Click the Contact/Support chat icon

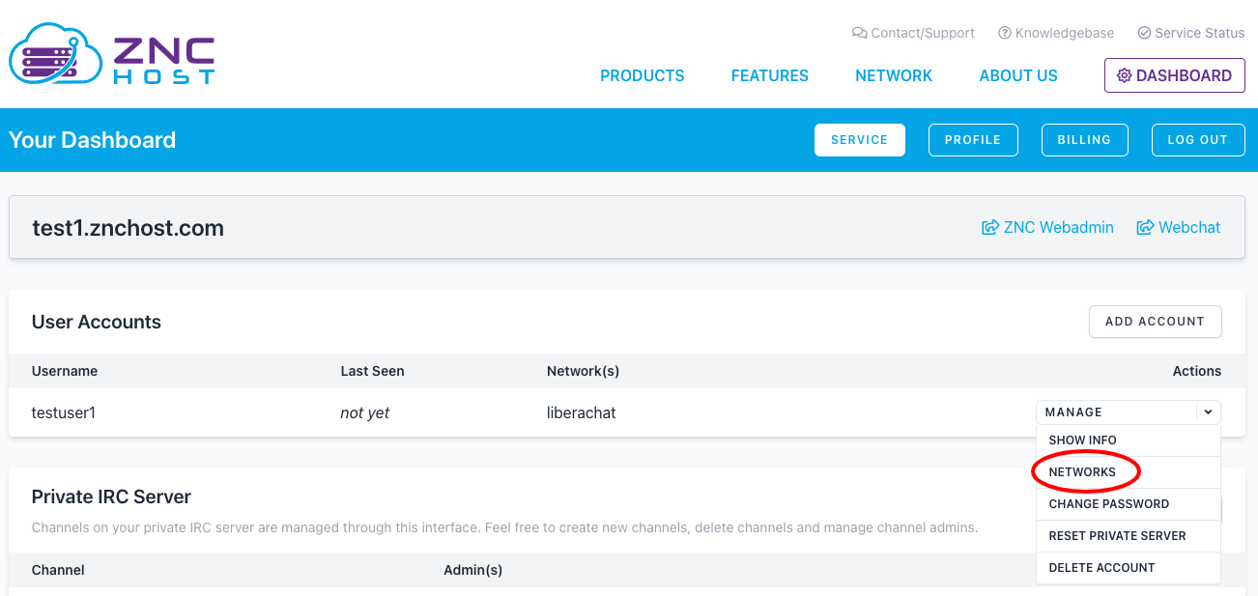click(x=859, y=33)
